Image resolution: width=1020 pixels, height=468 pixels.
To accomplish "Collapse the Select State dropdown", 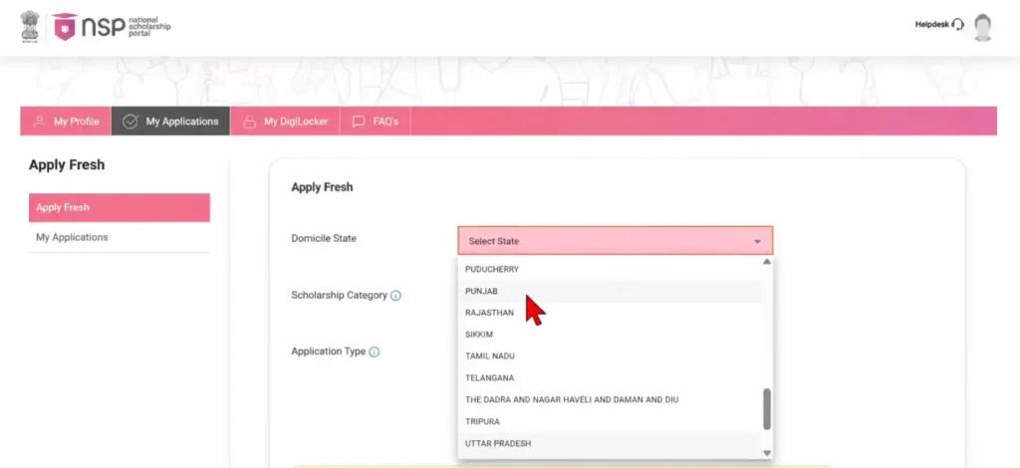I will click(615, 241).
